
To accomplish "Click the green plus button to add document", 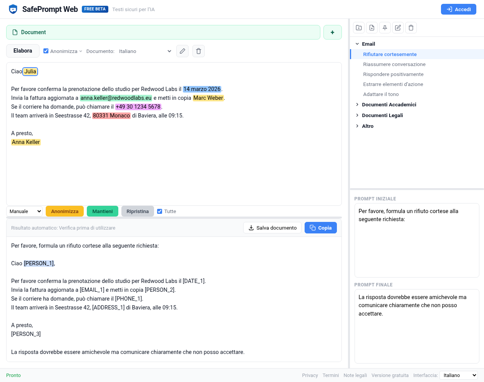I will click(x=332, y=32).
